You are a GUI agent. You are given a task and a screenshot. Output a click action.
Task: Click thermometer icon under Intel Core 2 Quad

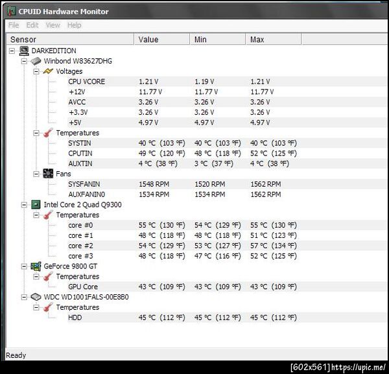[x=48, y=215]
